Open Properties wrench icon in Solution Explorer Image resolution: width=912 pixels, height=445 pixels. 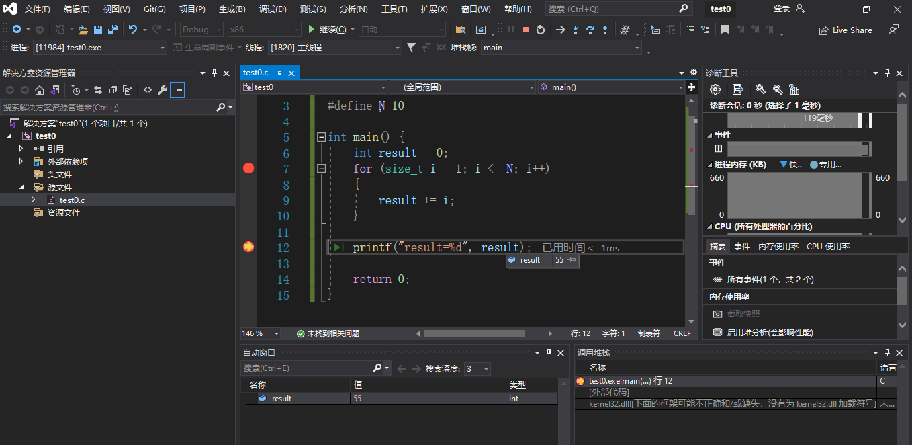tap(162, 90)
